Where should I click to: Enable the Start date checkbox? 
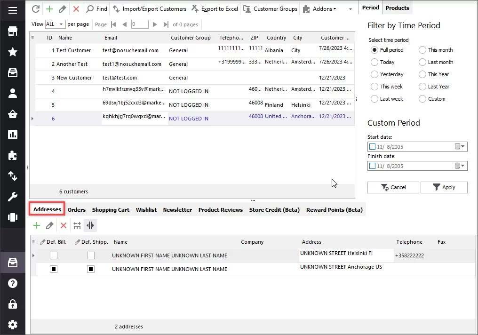click(372, 147)
